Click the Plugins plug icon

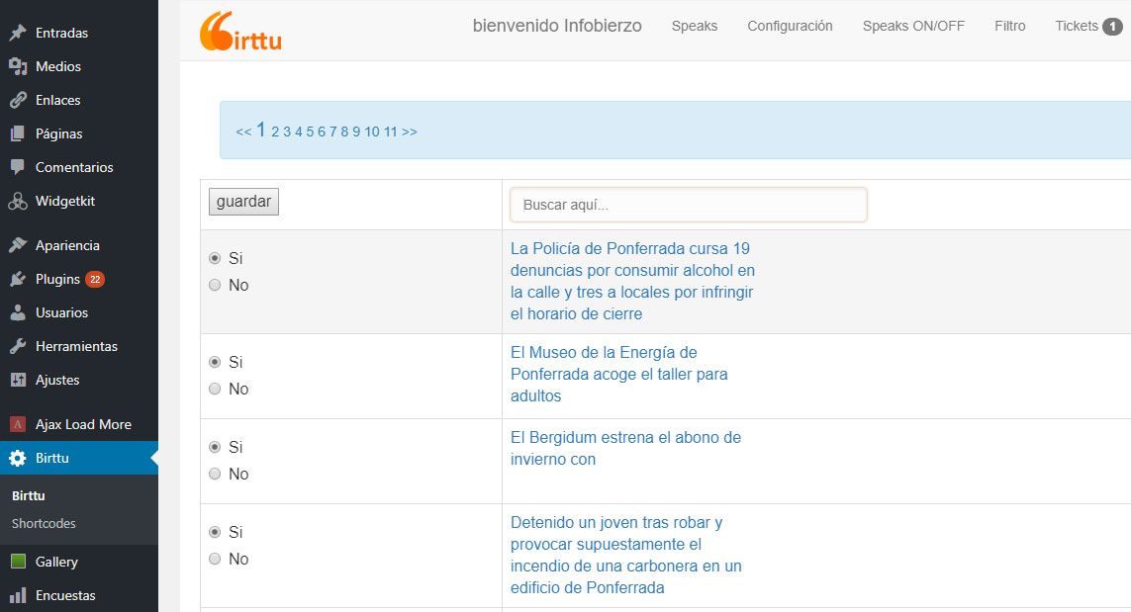click(x=18, y=279)
